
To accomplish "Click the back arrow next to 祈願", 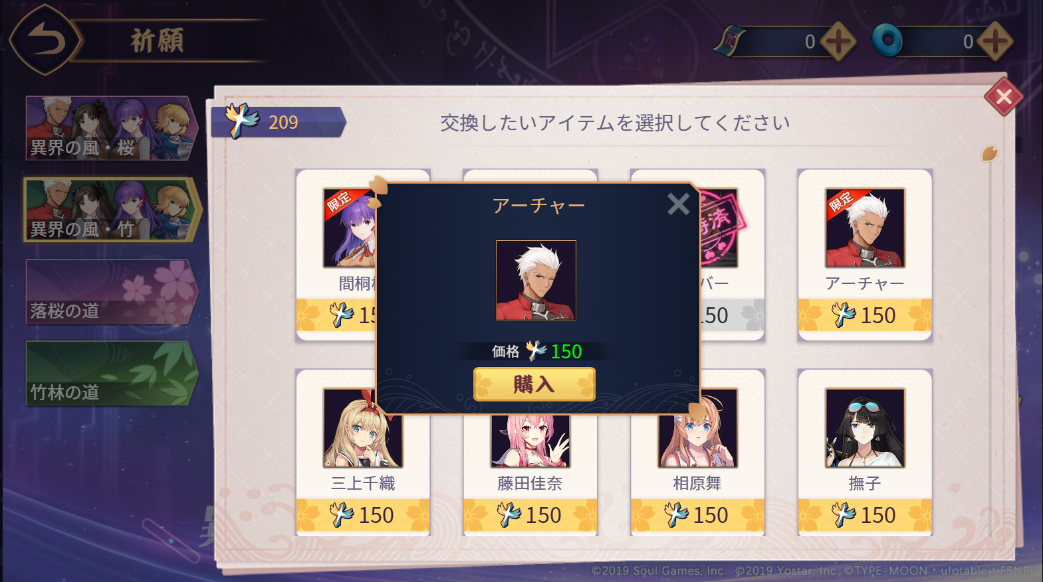I will (45, 40).
